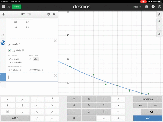Move cursor left with arrow key

(141, 105)
